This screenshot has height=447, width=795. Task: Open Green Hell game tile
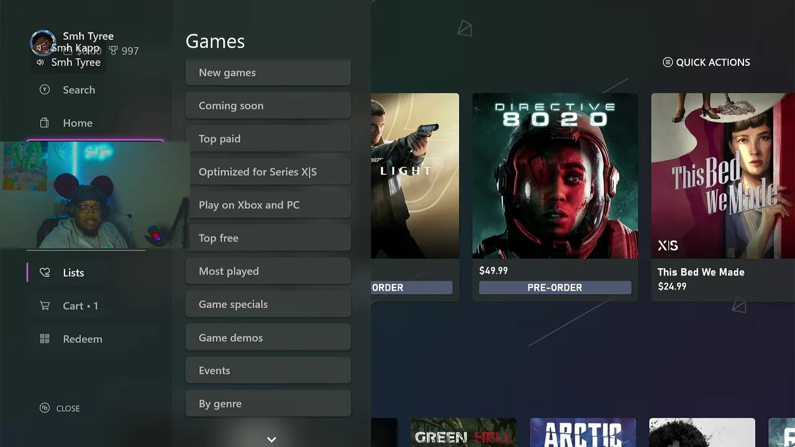[x=463, y=433]
